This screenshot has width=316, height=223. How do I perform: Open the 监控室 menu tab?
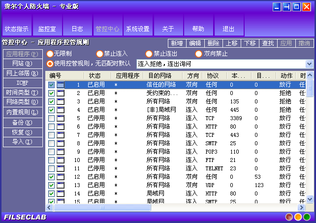(47, 29)
